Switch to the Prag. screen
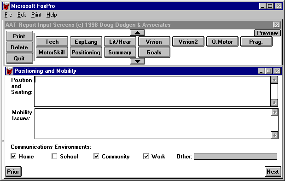Screen dimensions: 285x181 (256, 41)
